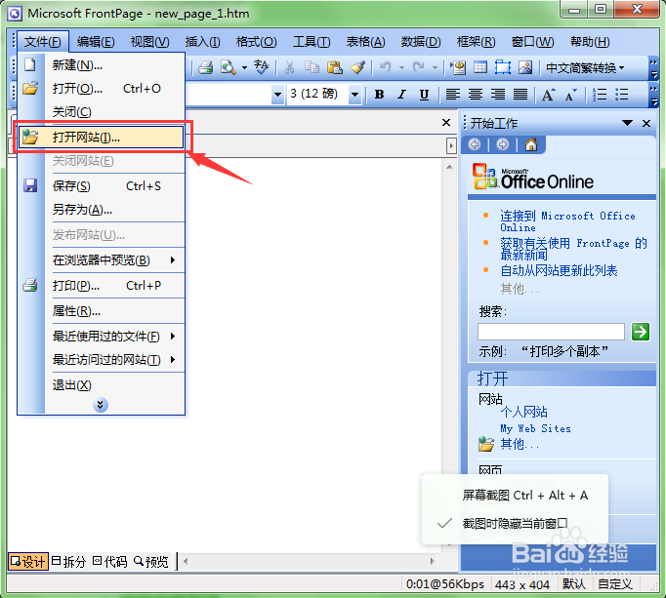Center align text
Image resolution: width=666 pixels, height=598 pixels.
pyautogui.click(x=476, y=95)
